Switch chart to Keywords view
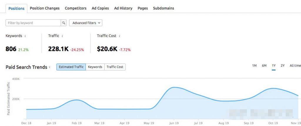This screenshot has width=301, height=126. coord(95,67)
